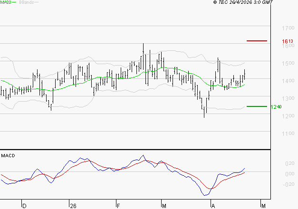This screenshot has width=298, height=209.
Task: Click the 1200 price axis label
Action: pos(288,116)
